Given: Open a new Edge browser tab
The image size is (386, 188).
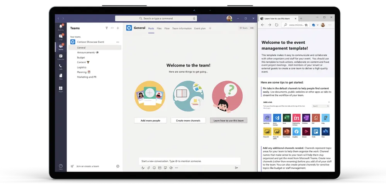Looking at the screenshot, I should click(301, 19).
